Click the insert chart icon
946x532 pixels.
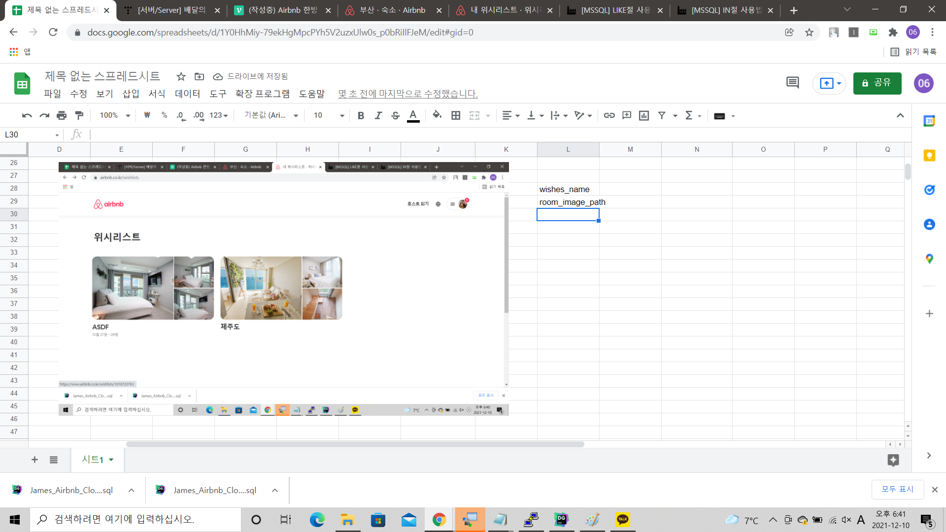tap(643, 115)
